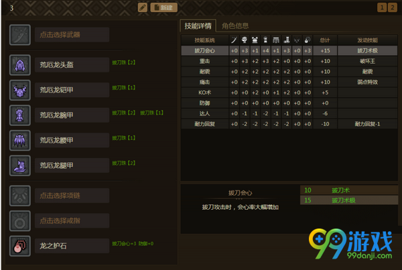The height and width of the screenshot is (270, 402).
Task: Click the arm column header icon
Action: [265, 40]
